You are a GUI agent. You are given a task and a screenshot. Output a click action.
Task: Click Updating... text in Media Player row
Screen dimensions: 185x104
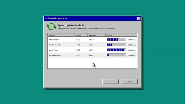point(132,50)
